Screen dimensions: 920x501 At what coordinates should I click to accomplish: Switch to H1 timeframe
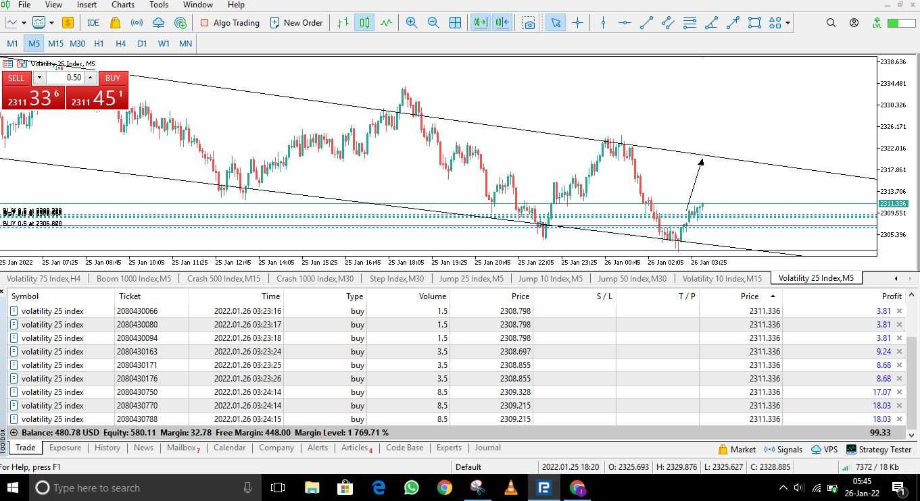coord(99,43)
